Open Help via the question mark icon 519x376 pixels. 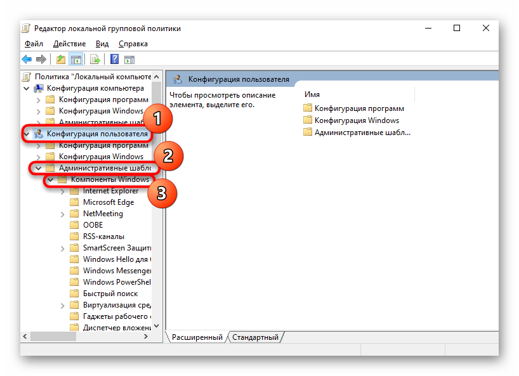click(114, 60)
